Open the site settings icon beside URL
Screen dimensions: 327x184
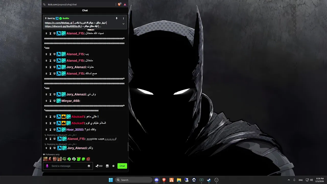click(x=44, y=4)
